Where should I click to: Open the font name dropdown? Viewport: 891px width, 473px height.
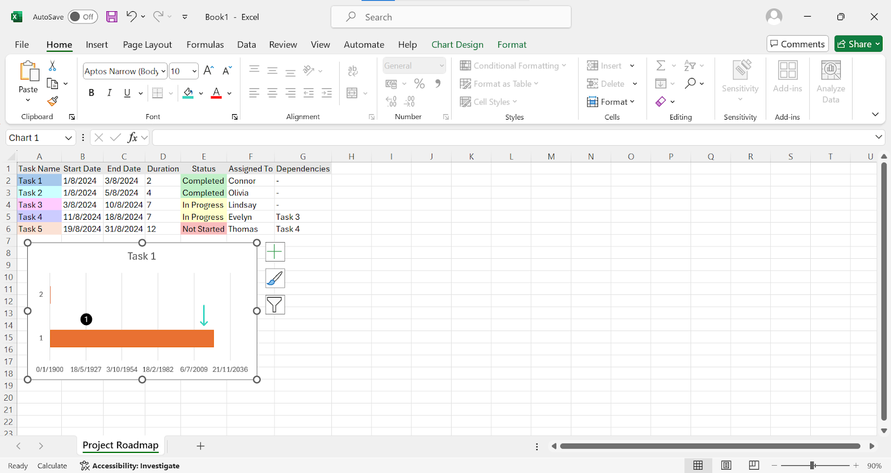tap(163, 71)
